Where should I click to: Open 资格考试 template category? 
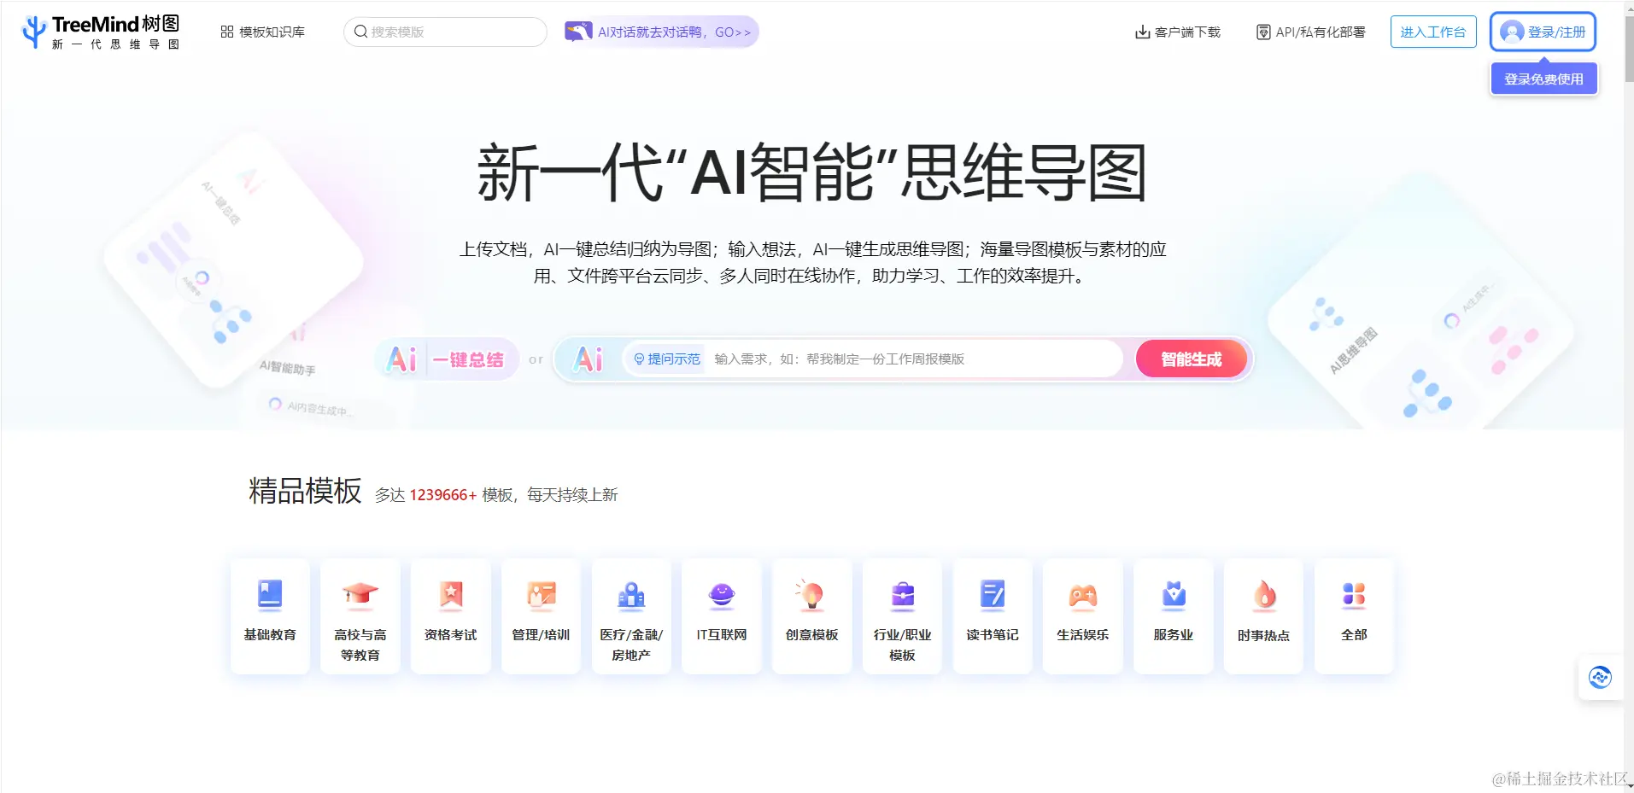(x=451, y=615)
